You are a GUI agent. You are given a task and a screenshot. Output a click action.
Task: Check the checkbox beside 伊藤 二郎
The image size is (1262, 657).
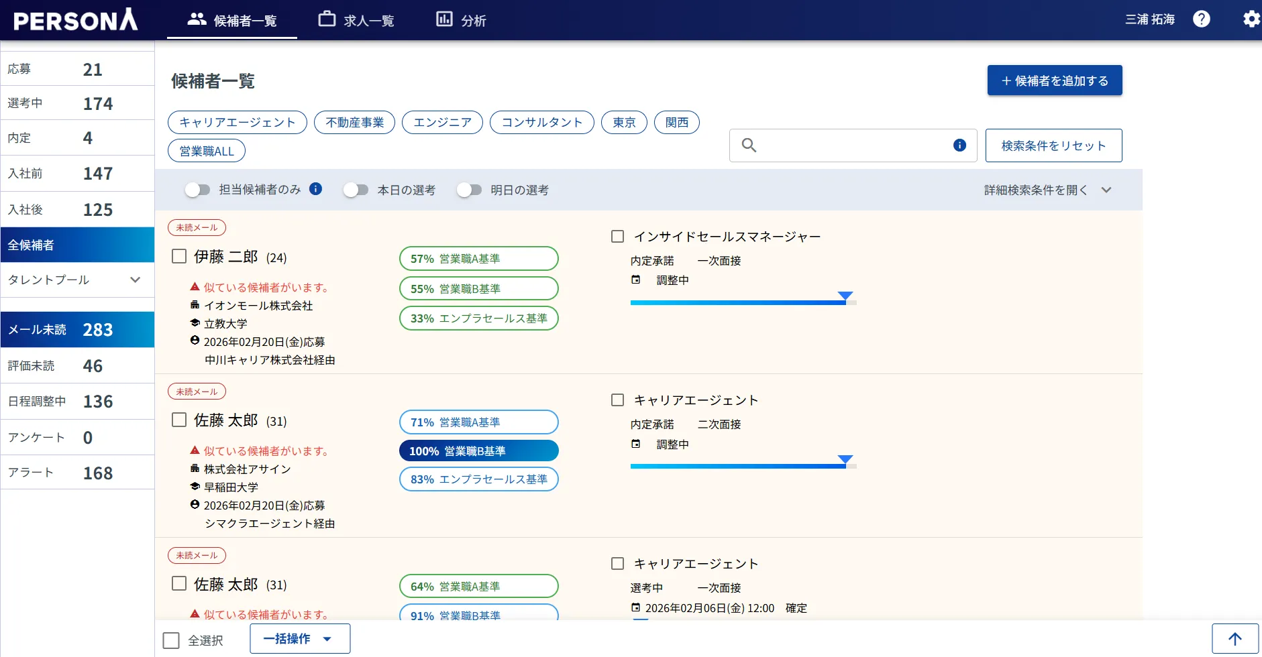coord(178,256)
